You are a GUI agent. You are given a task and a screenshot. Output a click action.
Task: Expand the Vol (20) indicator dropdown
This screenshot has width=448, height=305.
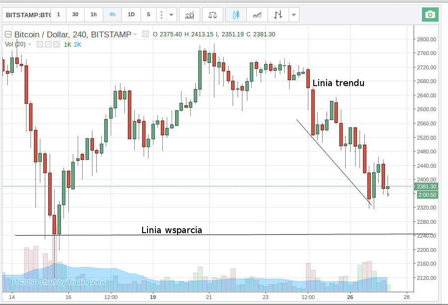click(x=30, y=44)
